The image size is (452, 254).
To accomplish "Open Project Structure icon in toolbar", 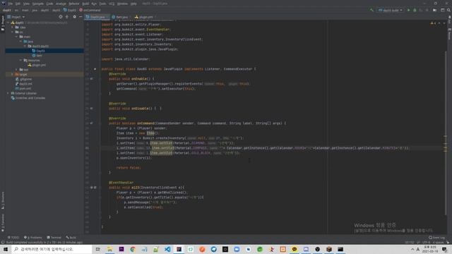I will click(443, 10).
